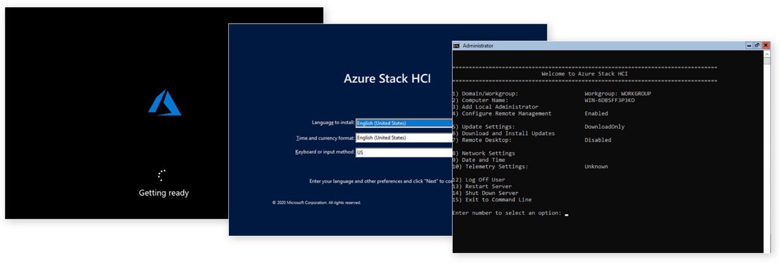Screen dimensions: 781x267
Task: Click the 'WIN-6DBSFF3P3KO' computer name value
Action: pos(610,100)
